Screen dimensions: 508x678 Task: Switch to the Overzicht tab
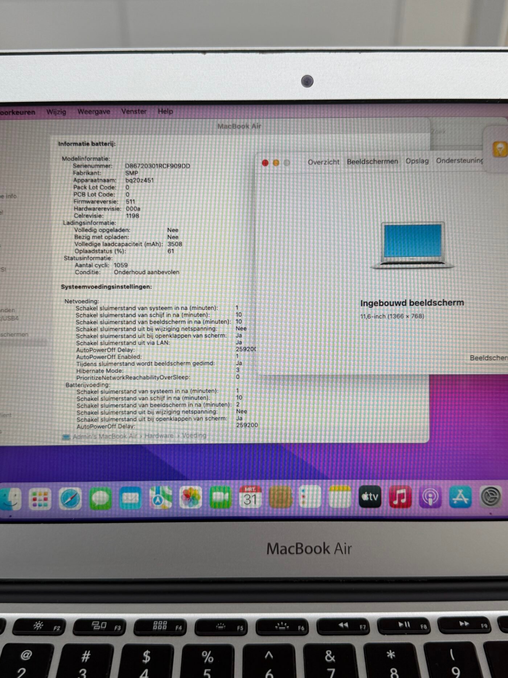click(323, 162)
